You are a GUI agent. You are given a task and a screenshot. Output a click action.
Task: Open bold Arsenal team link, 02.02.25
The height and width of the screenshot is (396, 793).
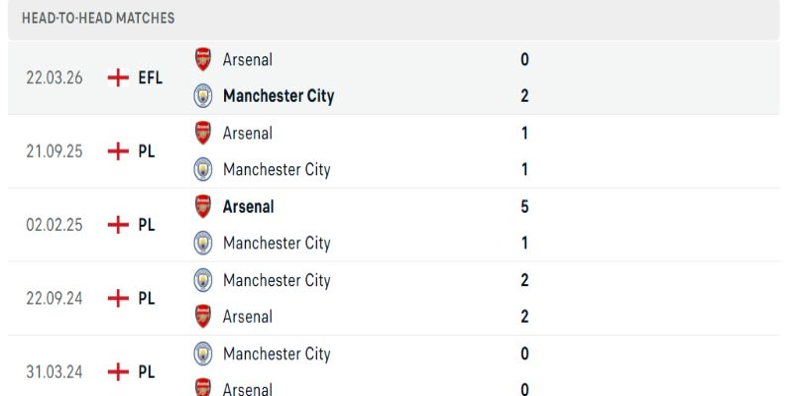point(249,207)
